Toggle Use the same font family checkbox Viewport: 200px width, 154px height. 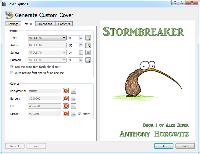coord(12,66)
